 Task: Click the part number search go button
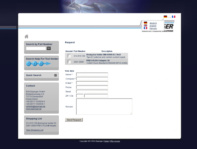coord(49,48)
